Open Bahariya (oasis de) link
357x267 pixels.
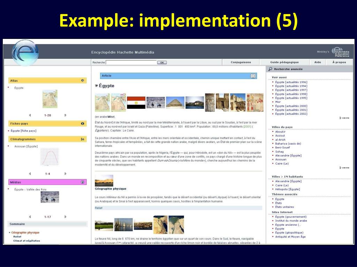tap(288, 144)
